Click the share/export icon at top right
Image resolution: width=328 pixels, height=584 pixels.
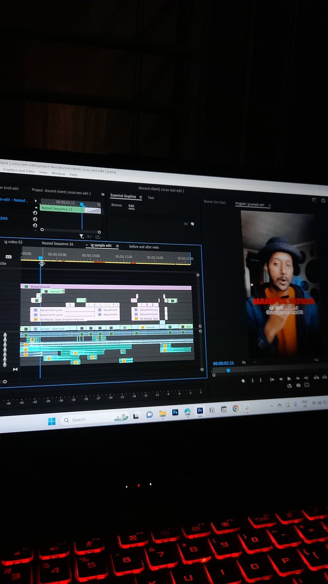click(x=324, y=200)
